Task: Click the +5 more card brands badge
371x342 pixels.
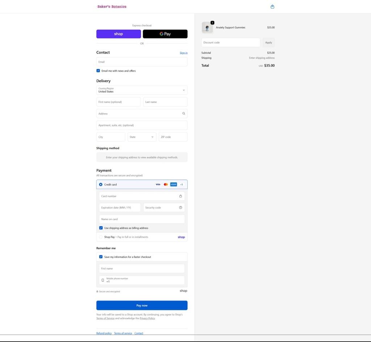Action: (182, 185)
